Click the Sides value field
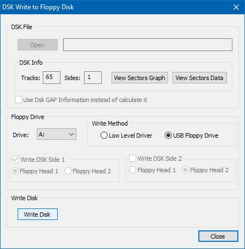Image resolution: width=245 pixels, height=249 pixels. click(93, 77)
